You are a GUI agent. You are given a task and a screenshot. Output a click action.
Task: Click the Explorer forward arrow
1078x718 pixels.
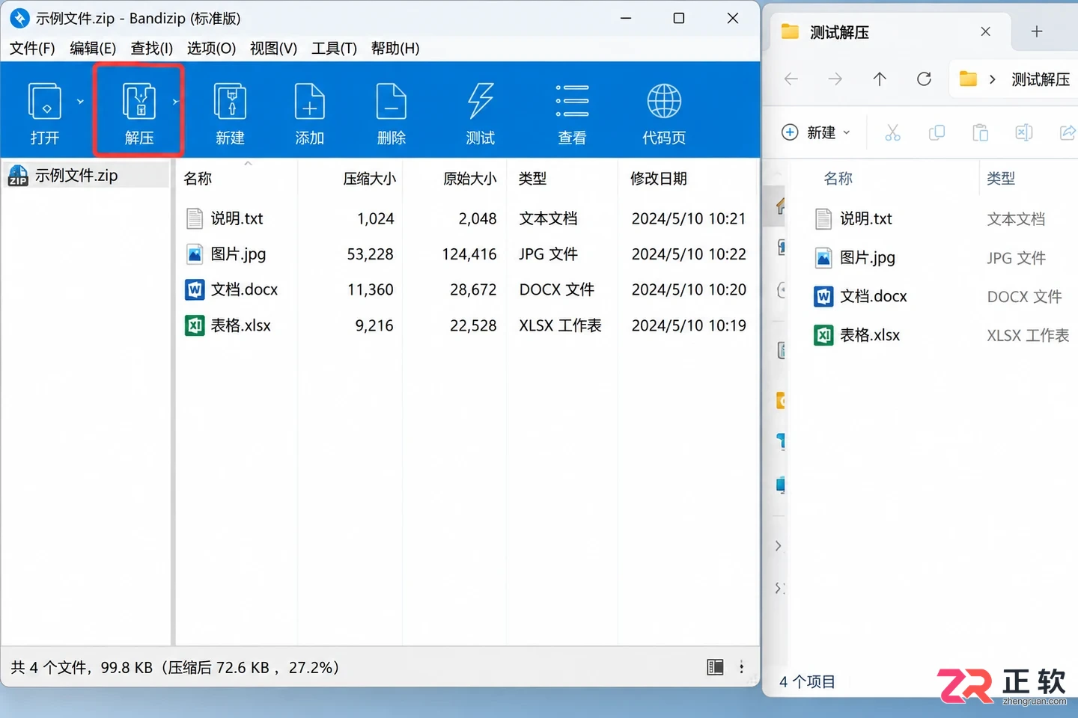(835, 79)
